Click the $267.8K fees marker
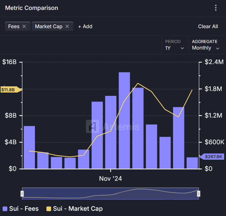Screen dimensions: 226x216 pos(212,157)
